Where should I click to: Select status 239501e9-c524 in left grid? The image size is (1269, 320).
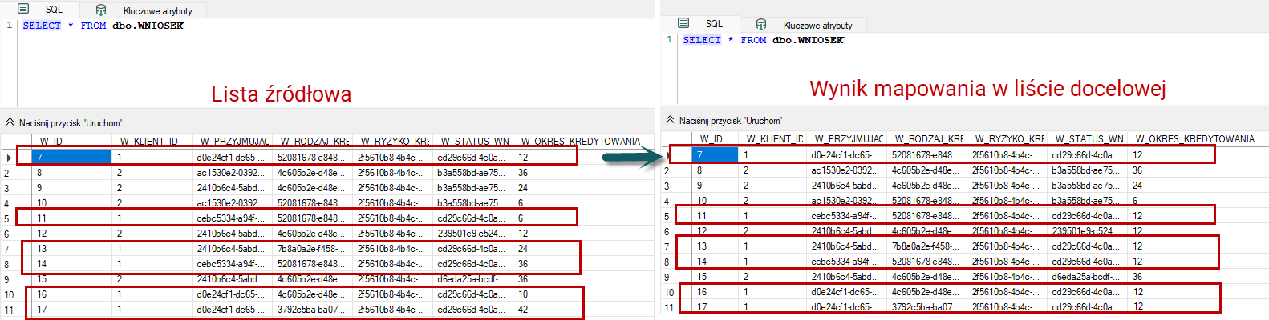pos(472,234)
